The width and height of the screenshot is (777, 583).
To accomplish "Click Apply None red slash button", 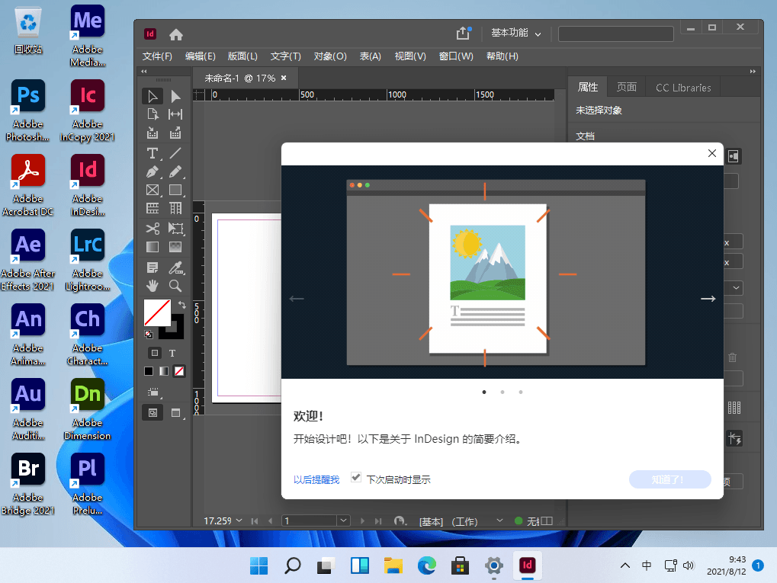I will click(179, 371).
